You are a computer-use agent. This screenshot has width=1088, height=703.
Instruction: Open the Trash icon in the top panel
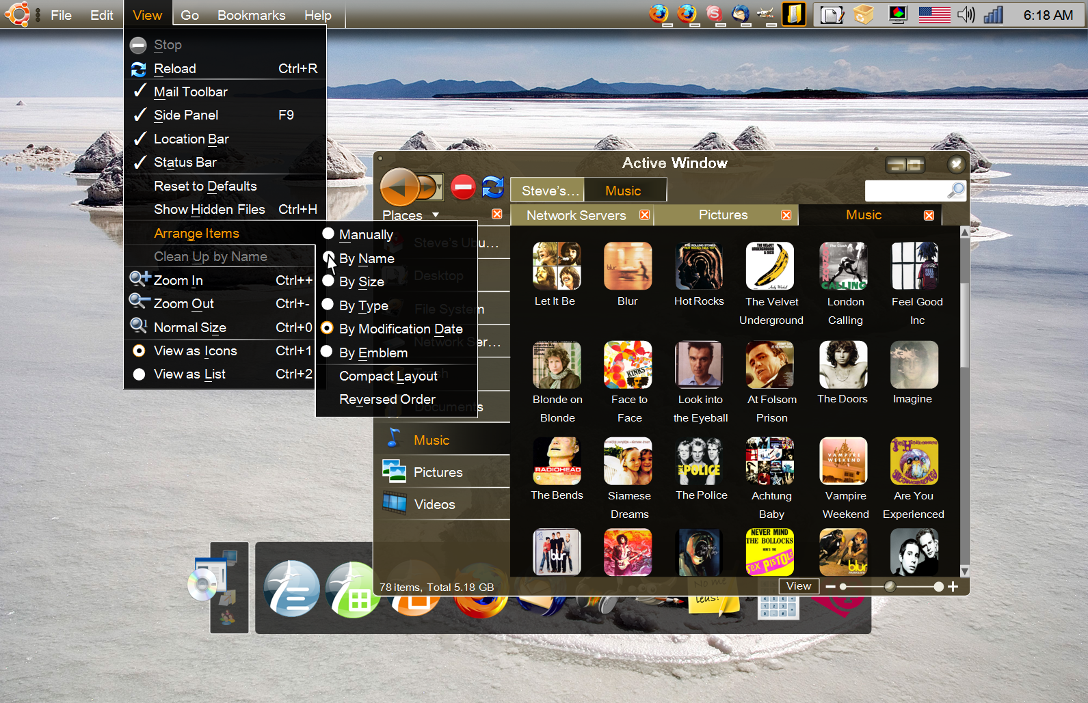(864, 14)
